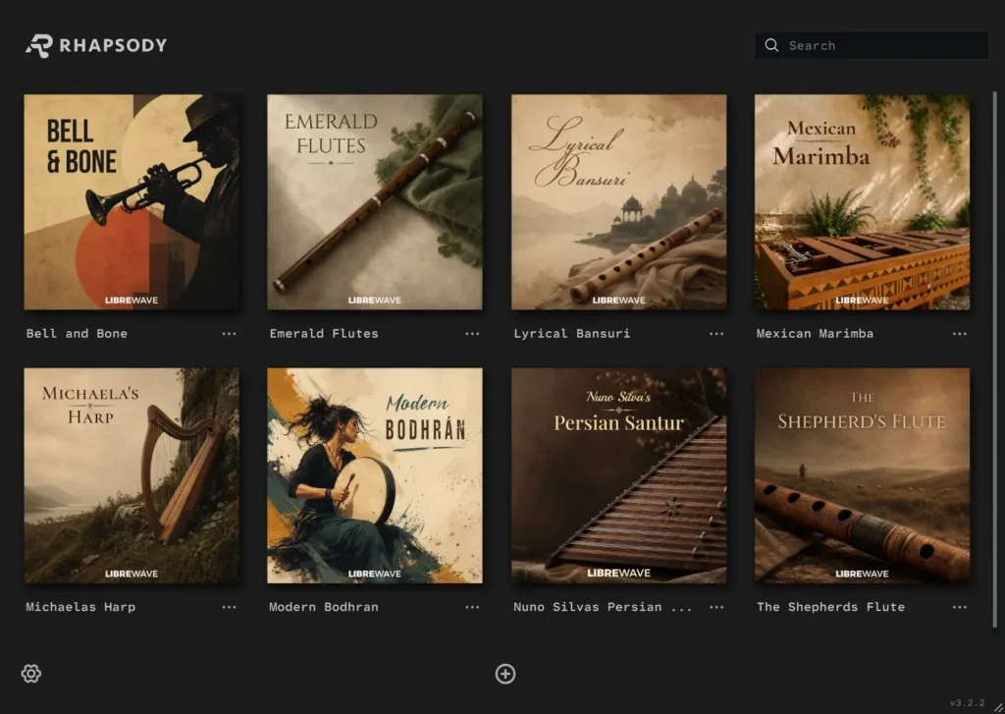Open more options for Bell and Bone

[229, 334]
